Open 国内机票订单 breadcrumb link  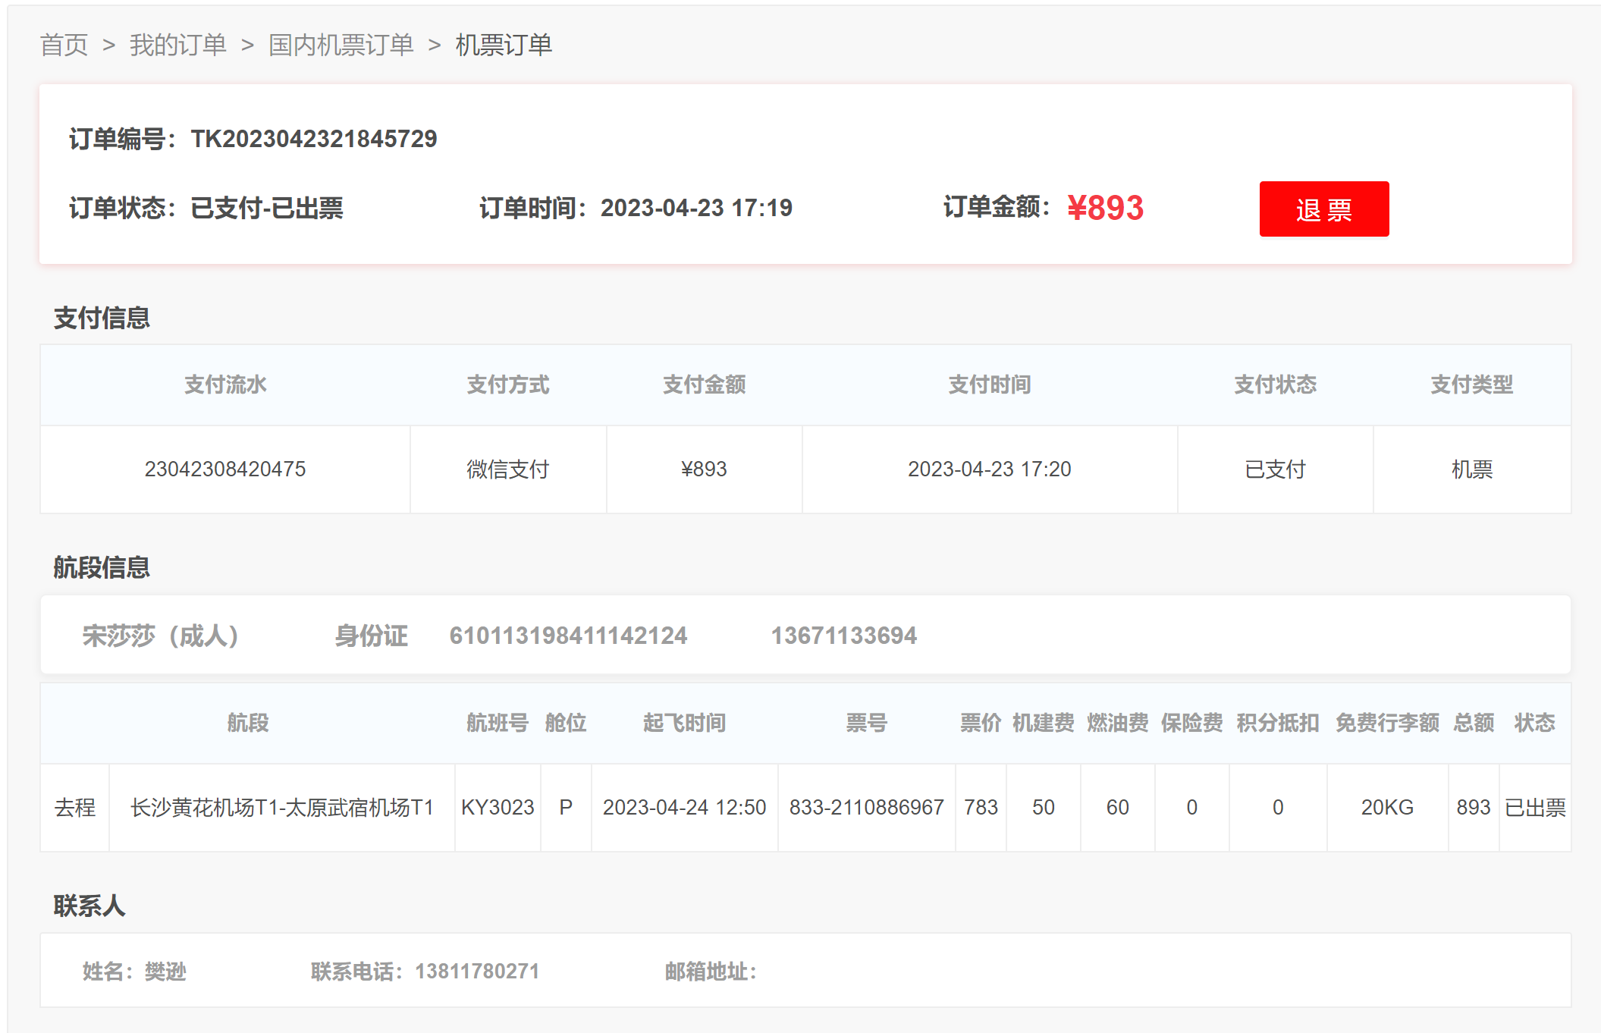[341, 46]
